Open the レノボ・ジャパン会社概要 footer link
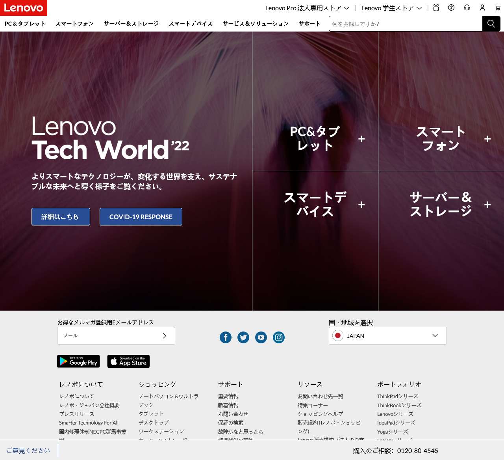This screenshot has height=460, width=504. pyautogui.click(x=89, y=405)
